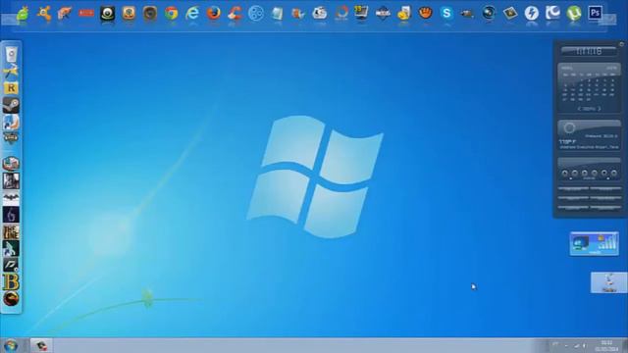Launch CCleaner from the top dock
The height and width of the screenshot is (353, 628).
point(235,13)
